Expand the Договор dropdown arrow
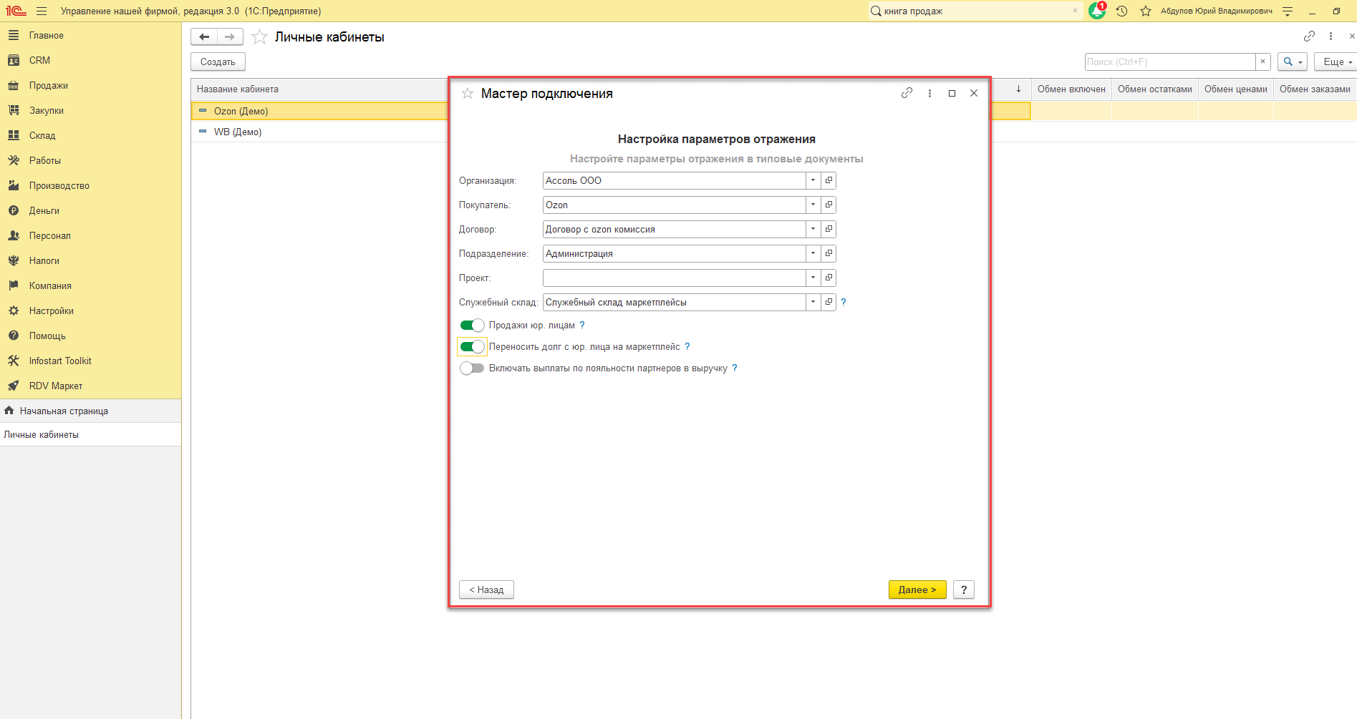1357x719 pixels. coord(813,229)
